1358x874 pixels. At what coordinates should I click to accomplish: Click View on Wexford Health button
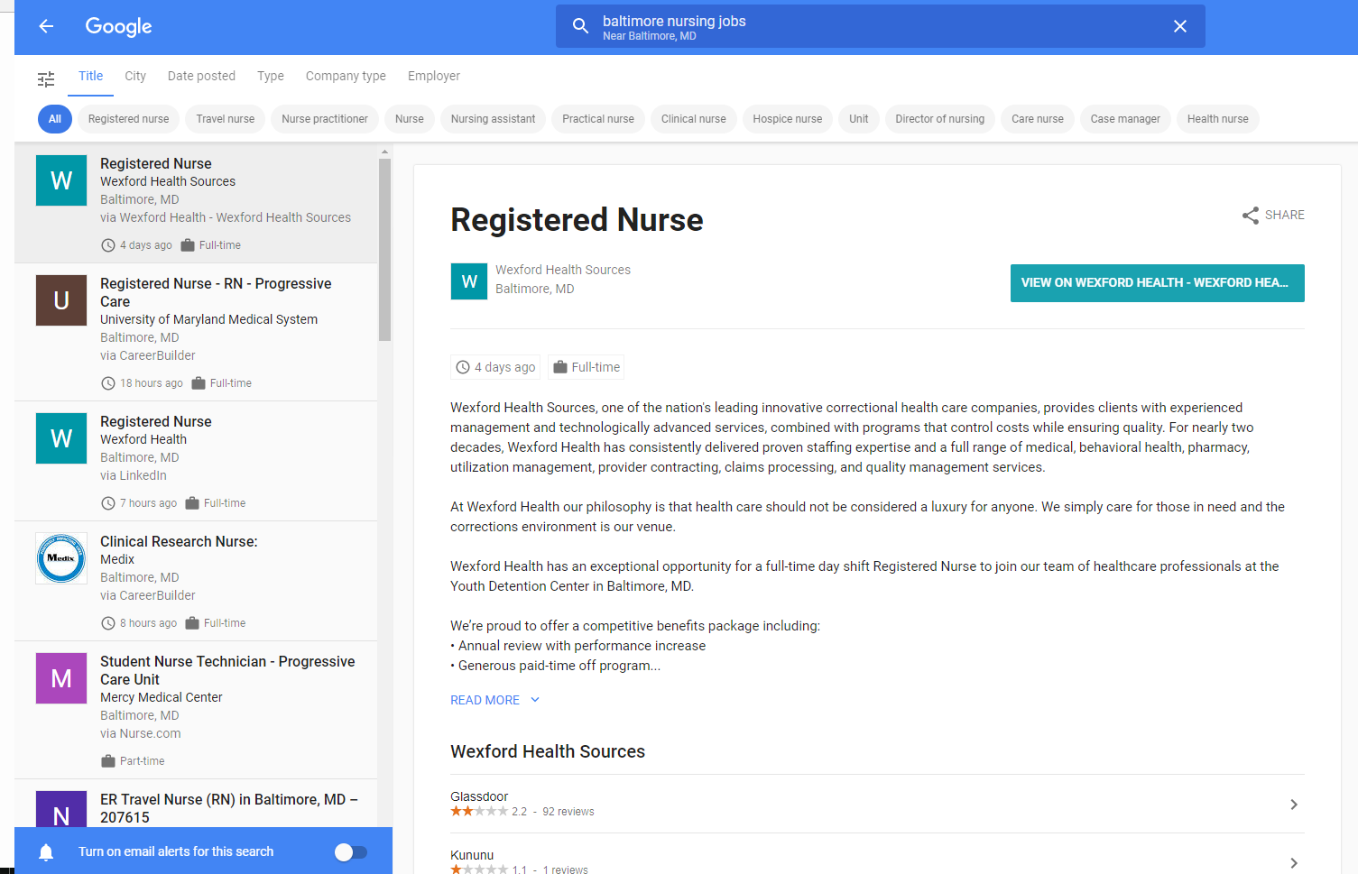click(x=1157, y=283)
